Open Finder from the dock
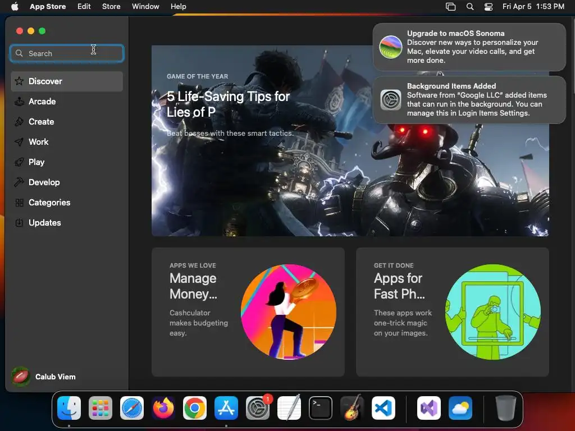The width and height of the screenshot is (575, 431). point(69,408)
